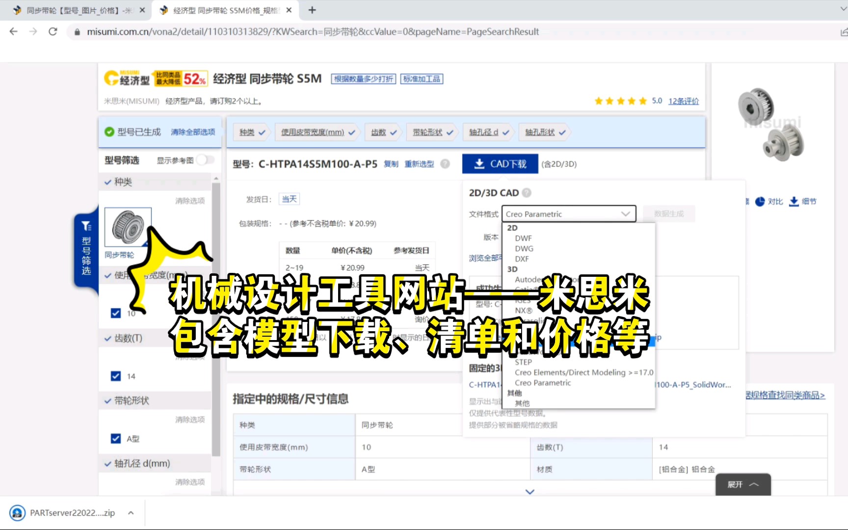This screenshot has width=848, height=530.
Task: Select the 同步带轮 pulley thumbnail
Action: [128, 227]
